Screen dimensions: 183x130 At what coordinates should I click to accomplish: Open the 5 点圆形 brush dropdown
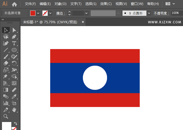point(149,13)
